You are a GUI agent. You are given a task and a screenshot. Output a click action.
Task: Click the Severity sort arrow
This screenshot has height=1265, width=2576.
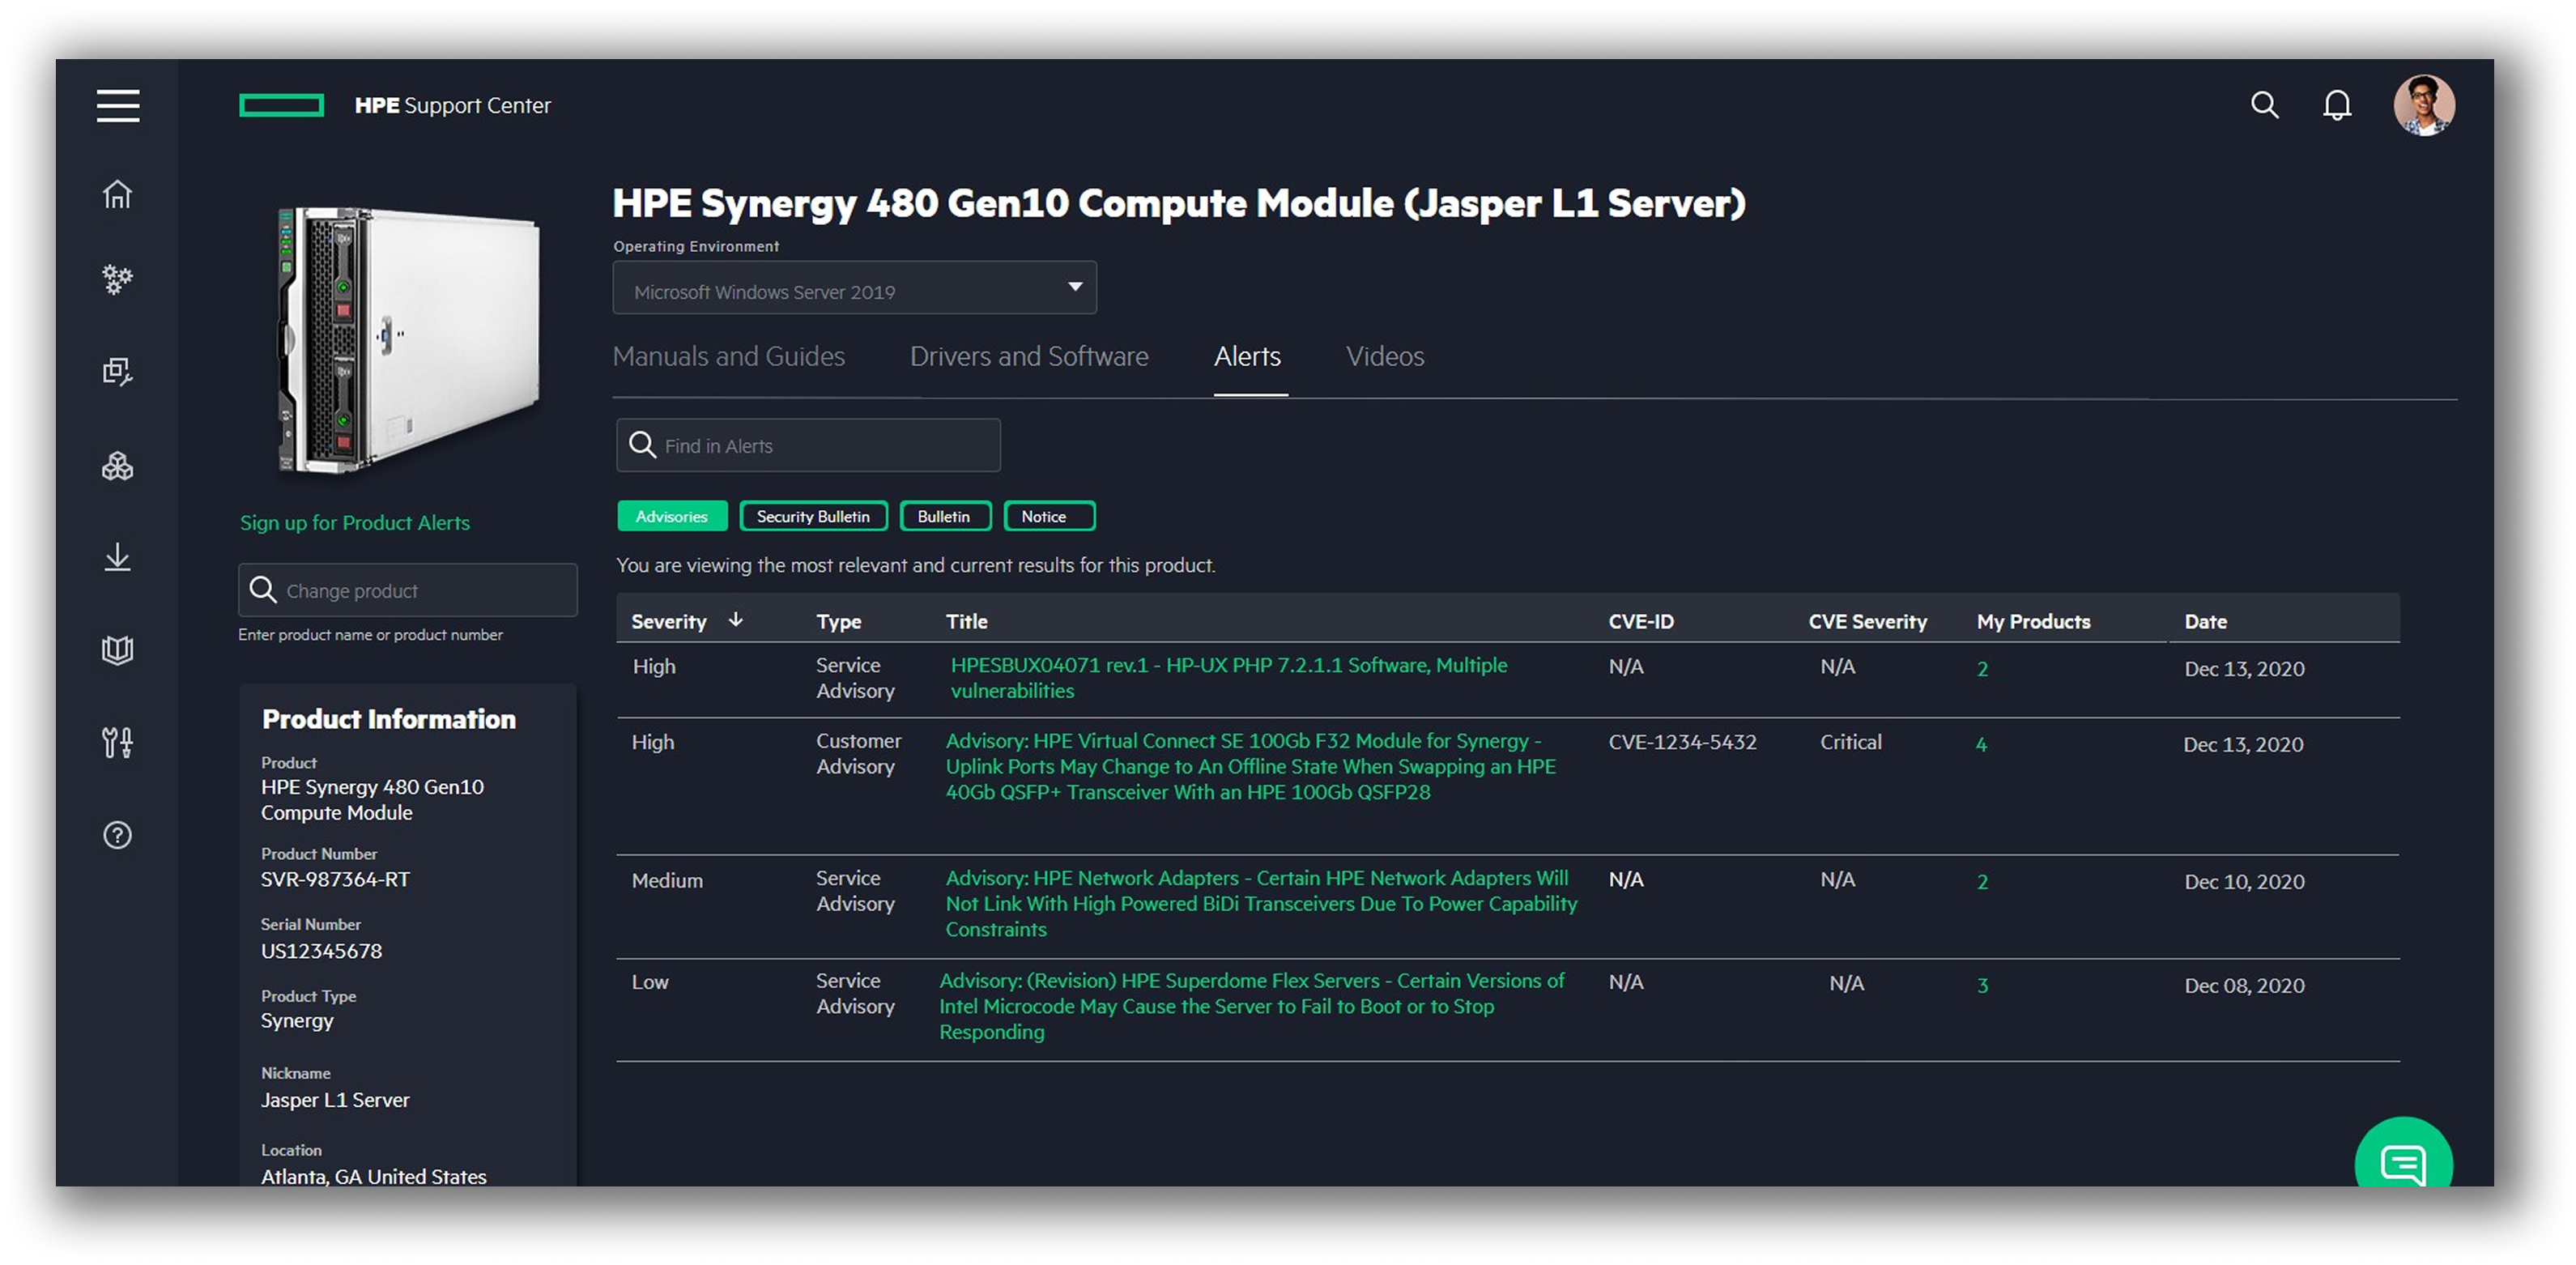coord(736,620)
